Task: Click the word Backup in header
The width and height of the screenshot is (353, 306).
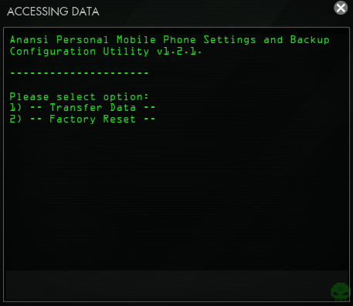Action: click(310, 40)
